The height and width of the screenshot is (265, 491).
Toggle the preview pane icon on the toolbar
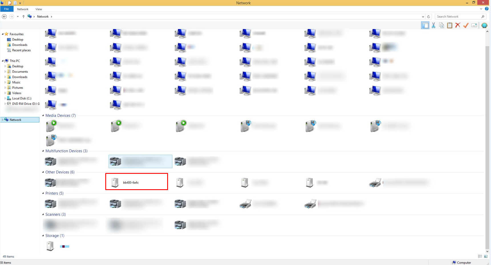pos(425,25)
